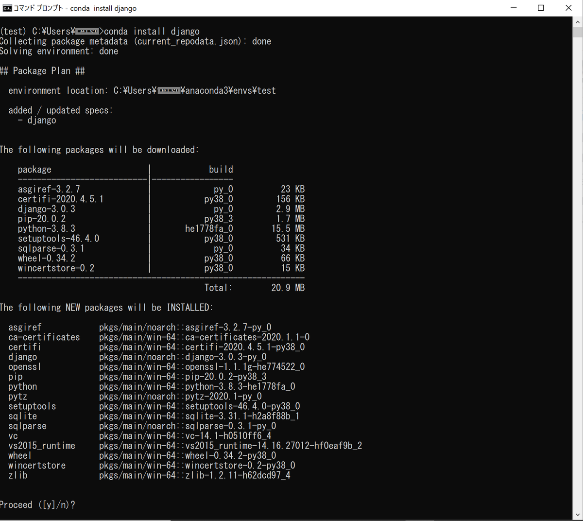This screenshot has height=521, width=583.
Task: Click the 'certifi-2020.4.5.1' download row
Action: tap(161, 199)
